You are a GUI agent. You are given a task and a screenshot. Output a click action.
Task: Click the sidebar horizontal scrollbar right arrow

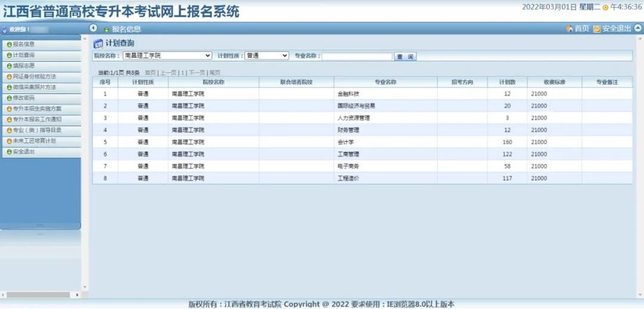coord(77,295)
